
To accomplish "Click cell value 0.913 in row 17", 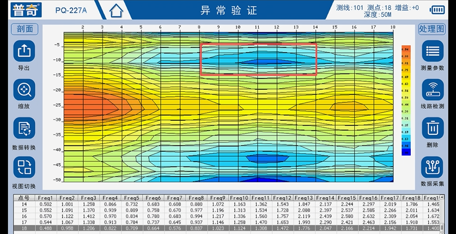I will pyautogui.click(x=110, y=223).
